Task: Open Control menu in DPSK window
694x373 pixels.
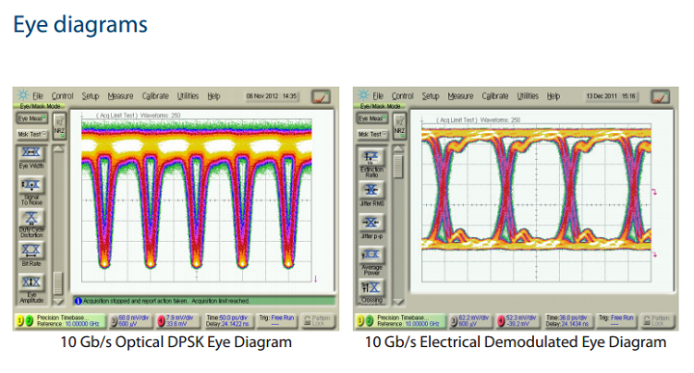Action: tap(63, 96)
